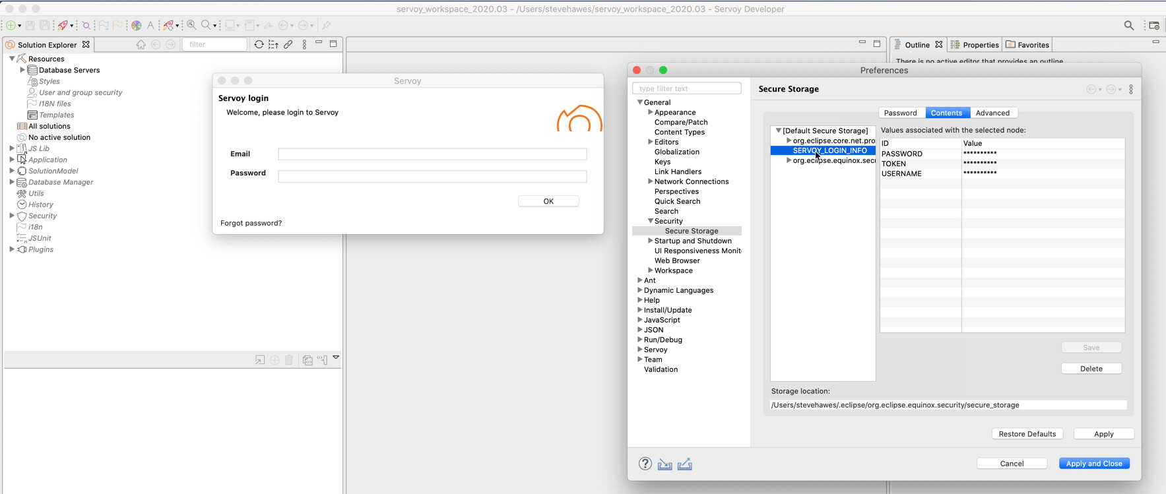Viewport: 1166px width, 494px height.
Task: Focus the Password field in Servoy login
Action: 432,176
